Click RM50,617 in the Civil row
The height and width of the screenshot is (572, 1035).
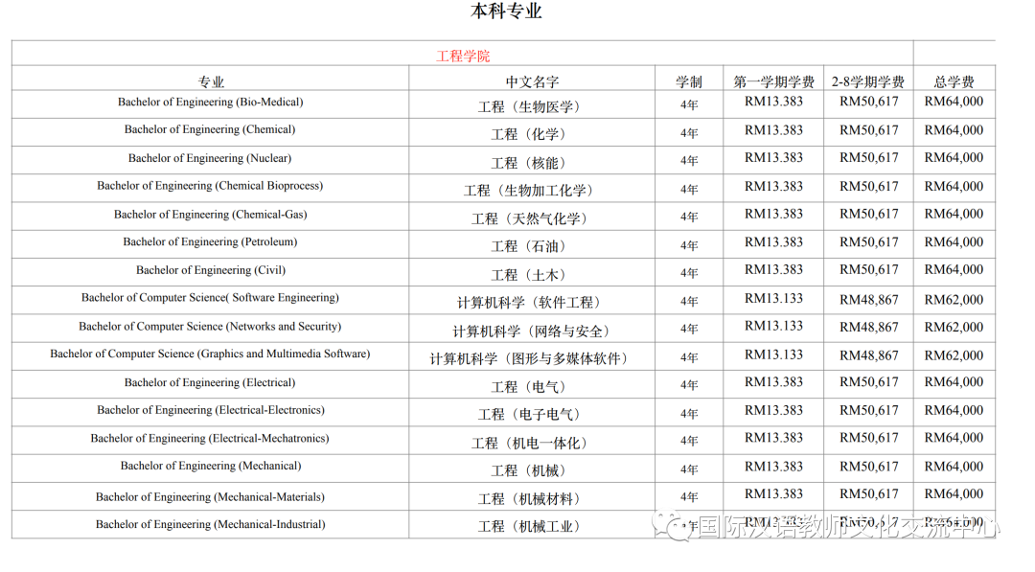pos(868,270)
